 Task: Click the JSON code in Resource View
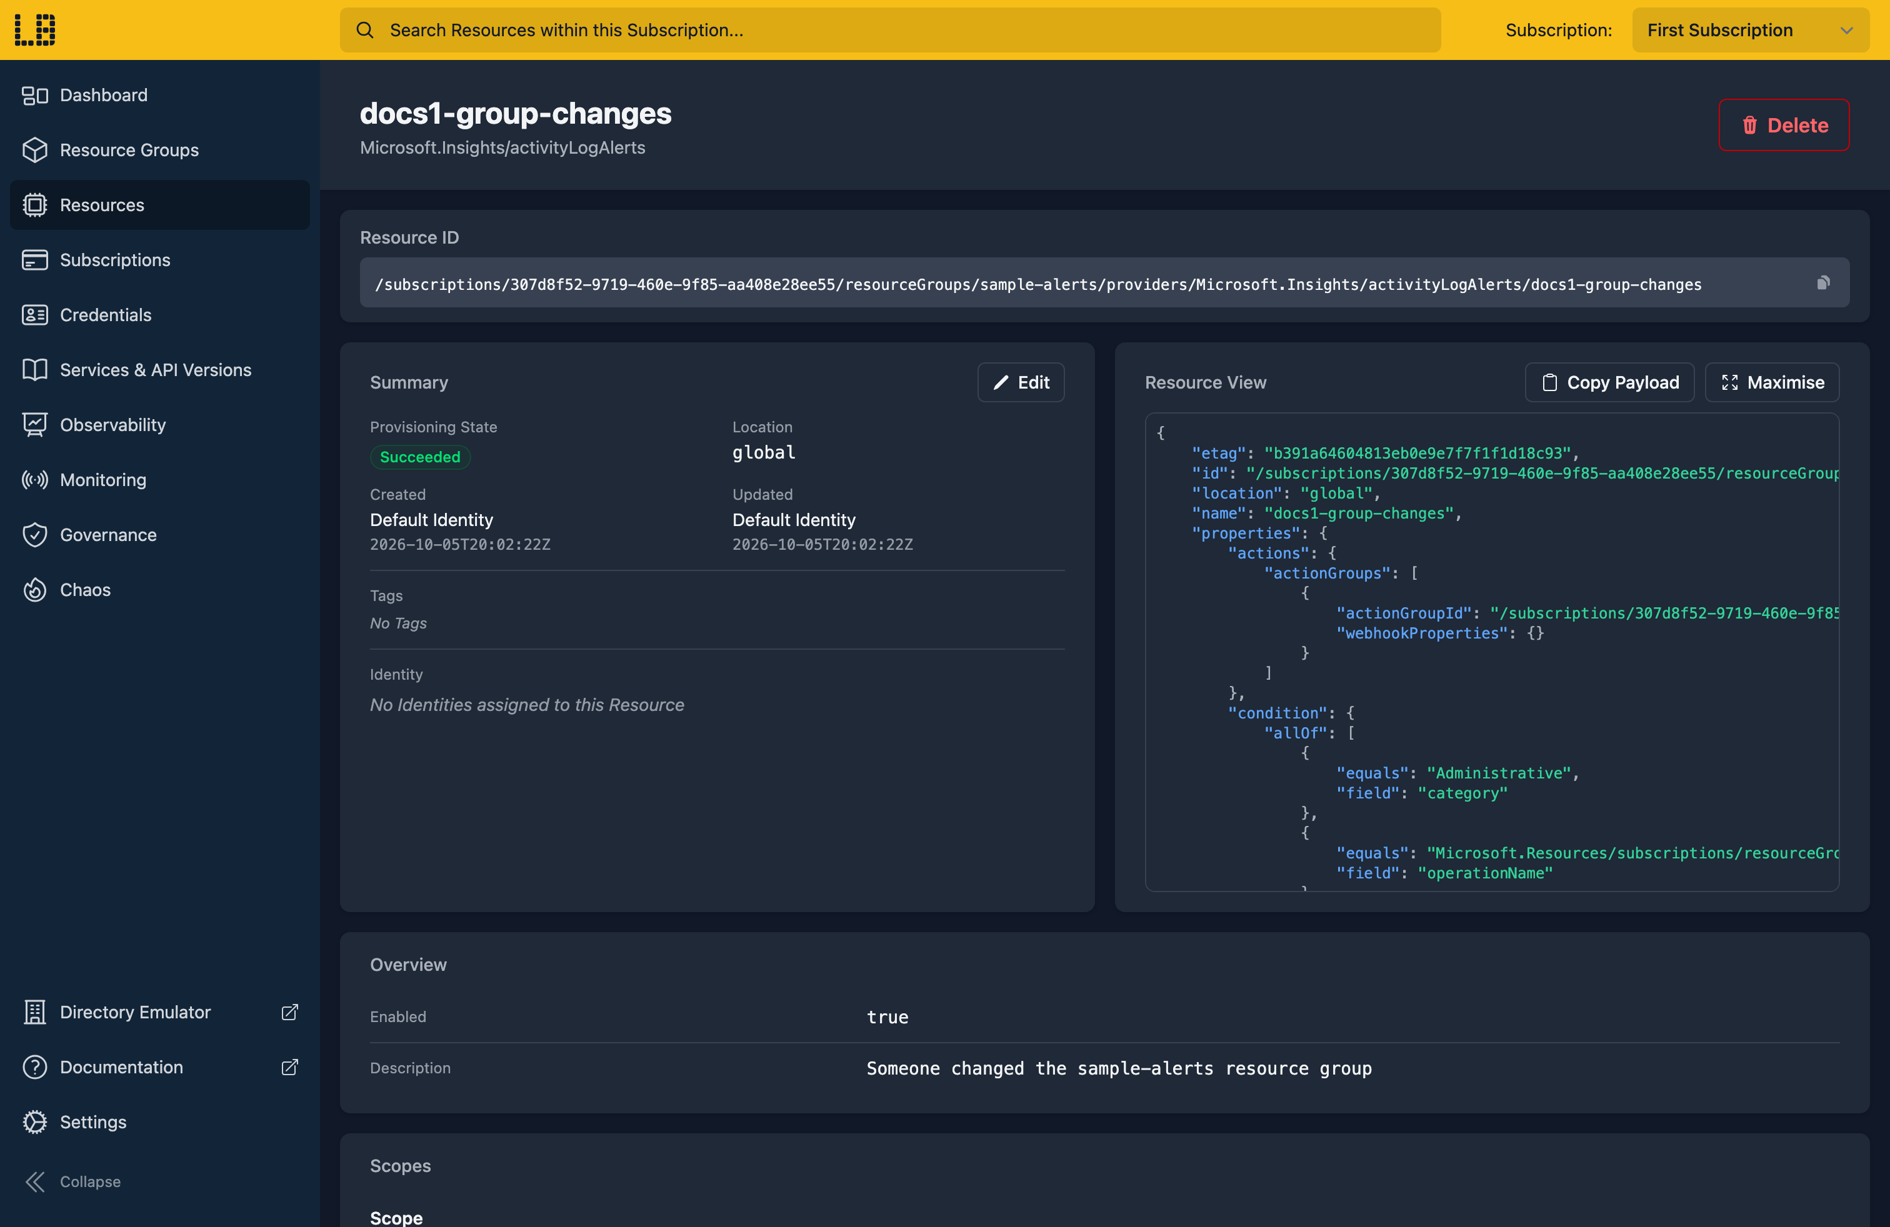tap(1491, 652)
